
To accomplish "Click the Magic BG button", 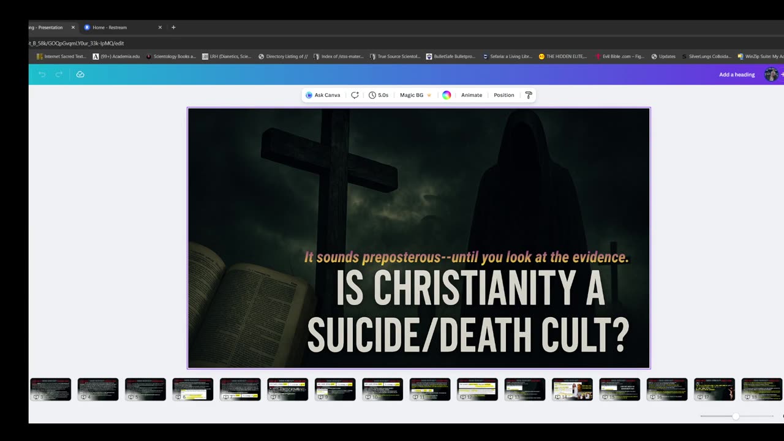I will 415,95.
